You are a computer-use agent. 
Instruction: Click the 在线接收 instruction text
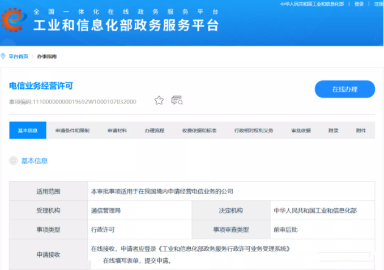[190, 255]
